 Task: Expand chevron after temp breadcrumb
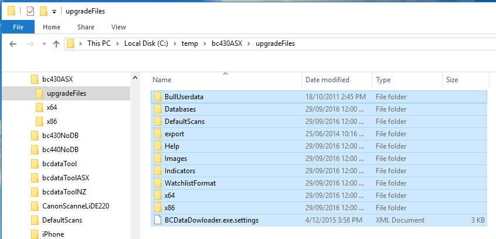(x=205, y=43)
